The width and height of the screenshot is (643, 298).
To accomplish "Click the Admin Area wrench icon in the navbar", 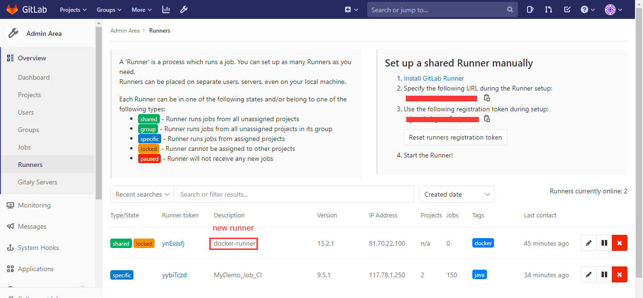I will (184, 9).
